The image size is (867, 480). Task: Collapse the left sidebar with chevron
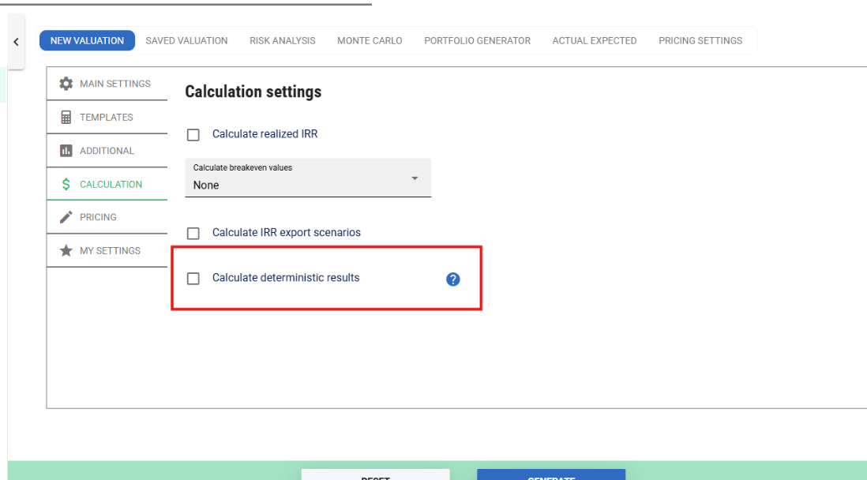pyautogui.click(x=16, y=42)
